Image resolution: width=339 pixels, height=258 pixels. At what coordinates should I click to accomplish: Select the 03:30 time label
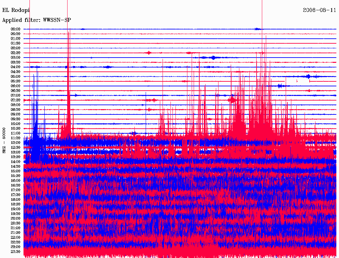click(16, 63)
